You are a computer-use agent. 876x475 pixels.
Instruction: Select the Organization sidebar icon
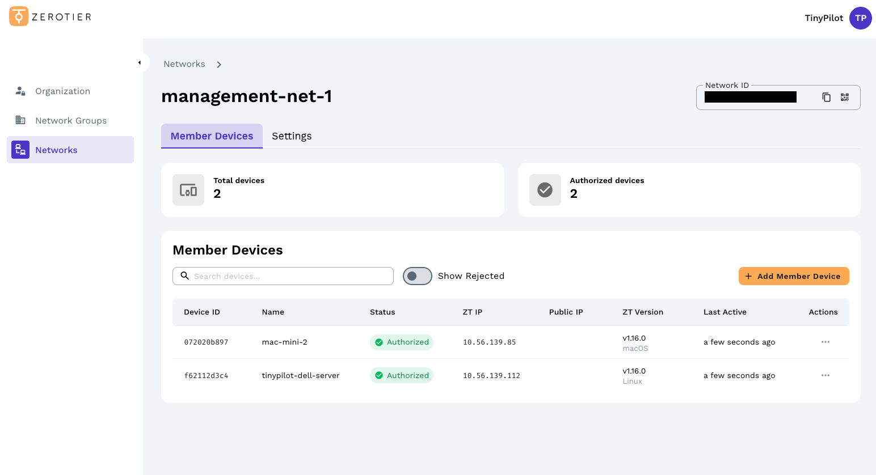click(x=20, y=91)
